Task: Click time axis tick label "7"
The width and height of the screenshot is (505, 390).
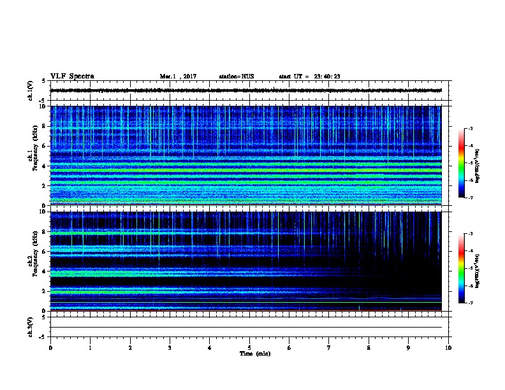Action: point(329,348)
